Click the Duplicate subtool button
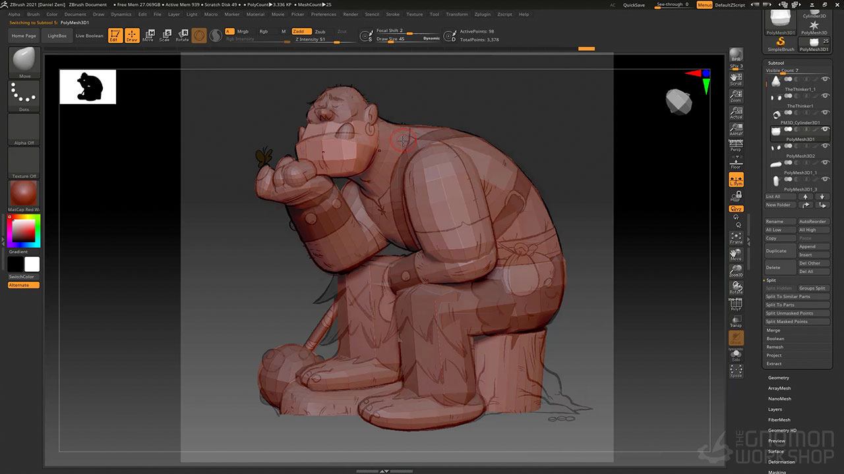Image resolution: width=844 pixels, height=474 pixels. pyautogui.click(x=780, y=251)
